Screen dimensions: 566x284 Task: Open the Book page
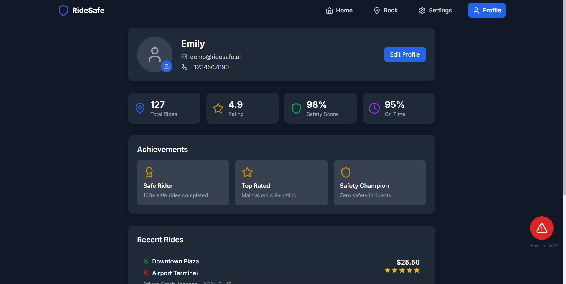(386, 10)
